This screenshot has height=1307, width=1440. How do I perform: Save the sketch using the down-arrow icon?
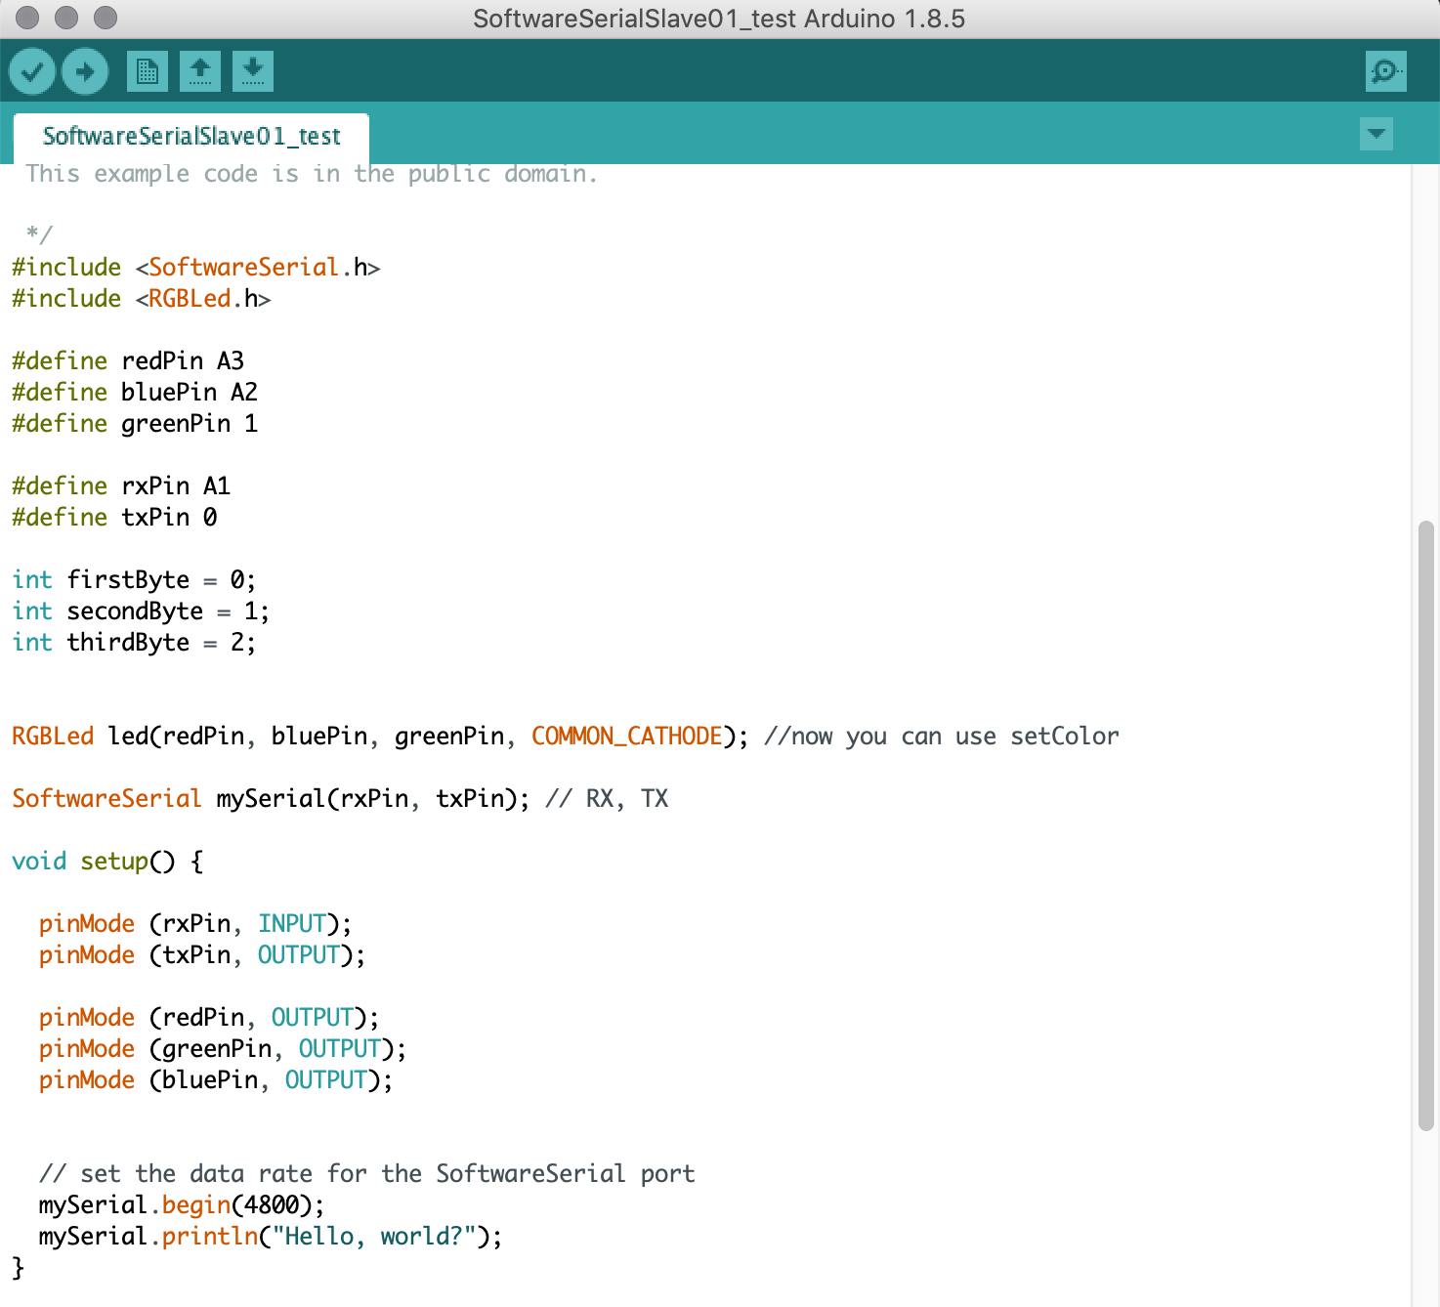[x=253, y=71]
